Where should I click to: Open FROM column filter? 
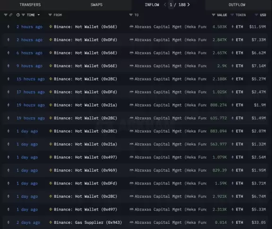tap(50, 15)
